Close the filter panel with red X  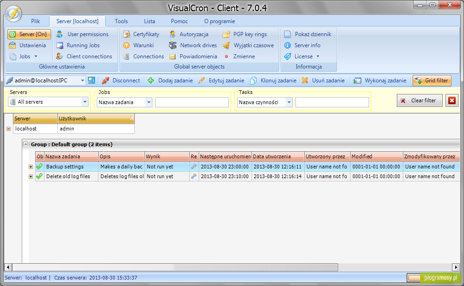point(452,100)
